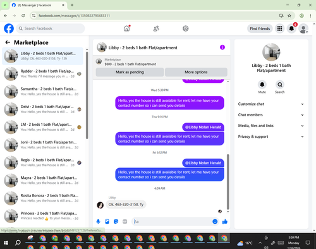This screenshot has width=316, height=249.
Task: Click Mark as pending button
Action: 130,72
